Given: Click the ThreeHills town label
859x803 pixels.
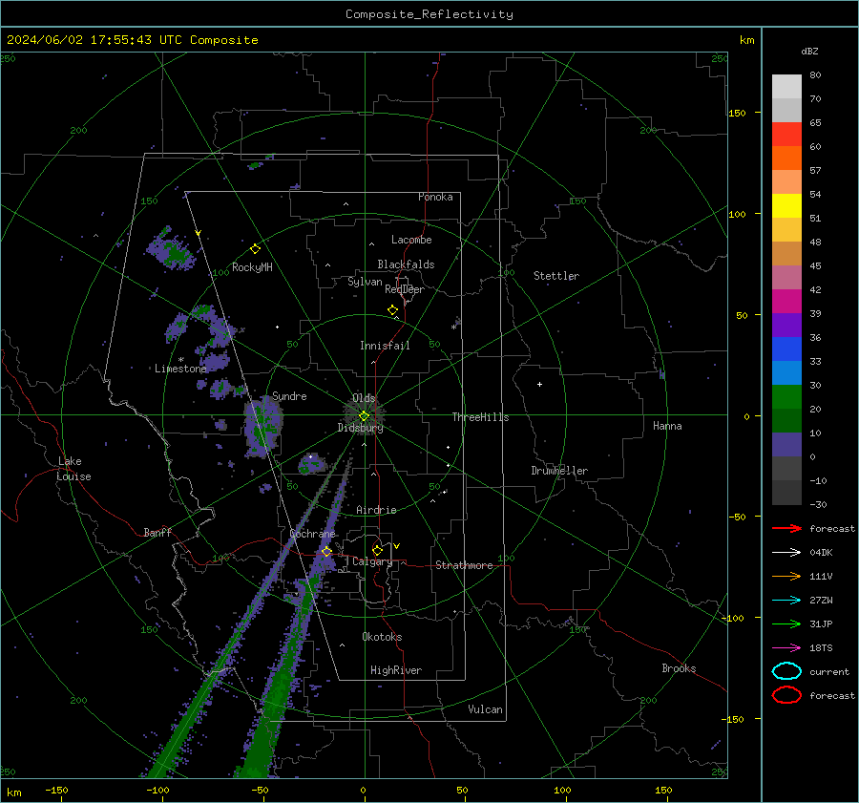Looking at the screenshot, I should coord(480,417).
